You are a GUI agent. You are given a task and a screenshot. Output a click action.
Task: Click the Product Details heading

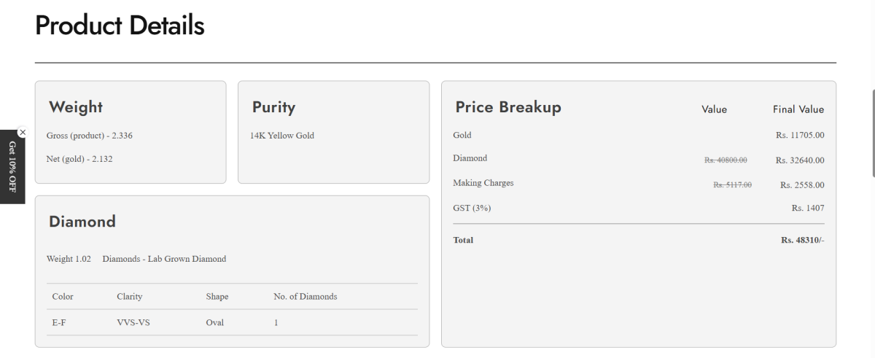[x=120, y=26]
